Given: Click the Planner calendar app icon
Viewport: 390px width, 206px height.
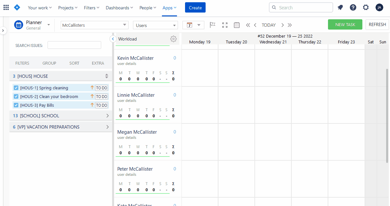Looking at the screenshot, I should click(19, 25).
